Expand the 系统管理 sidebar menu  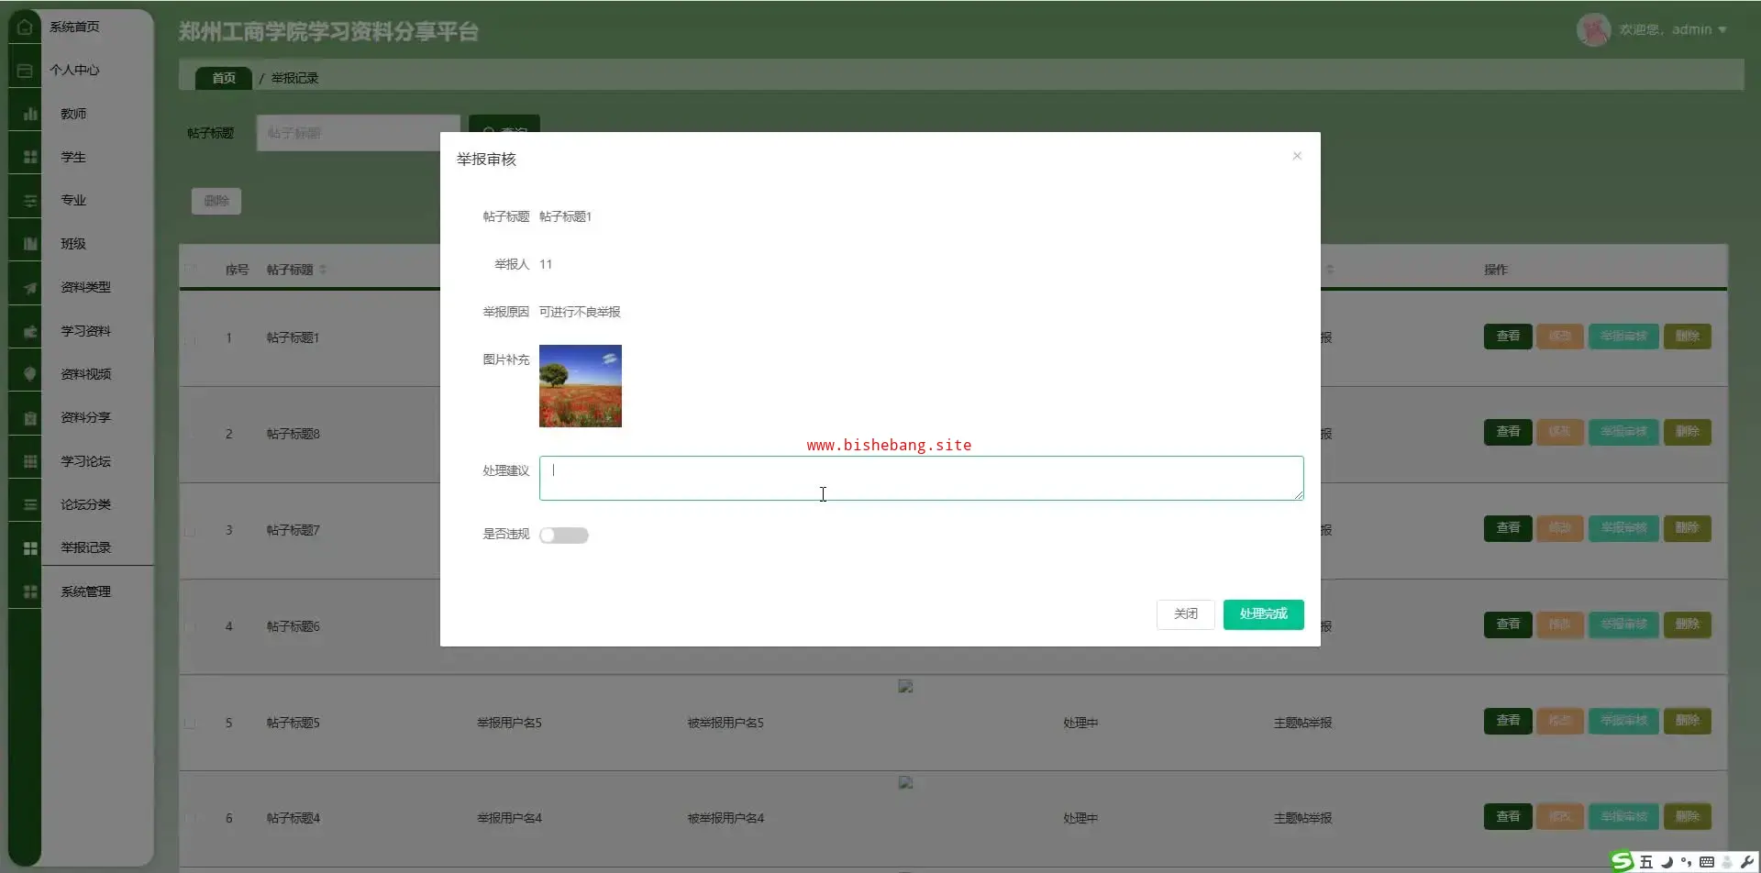[x=85, y=591]
